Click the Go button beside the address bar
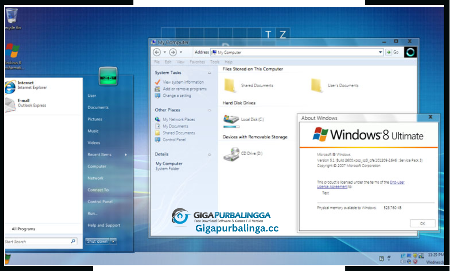451x271 pixels. (x=392, y=52)
